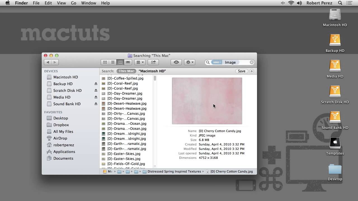Open the Apple menu
358x201 pixels.
(x=8, y=3)
